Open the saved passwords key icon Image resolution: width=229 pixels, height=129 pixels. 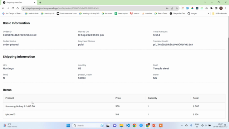[x=167, y=8]
